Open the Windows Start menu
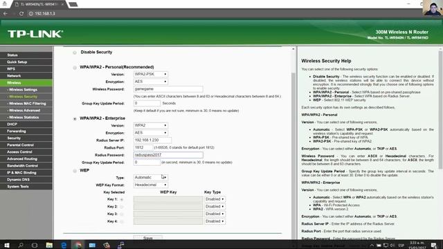 pos(6,245)
